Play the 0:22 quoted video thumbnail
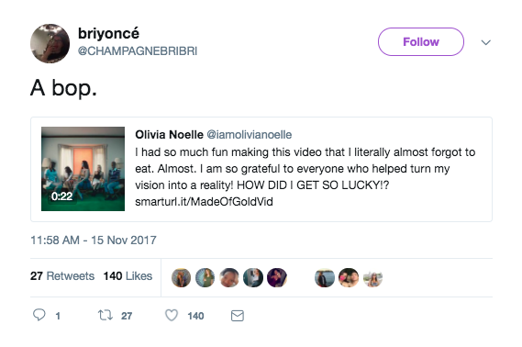This screenshot has height=347, width=522. coord(83,169)
